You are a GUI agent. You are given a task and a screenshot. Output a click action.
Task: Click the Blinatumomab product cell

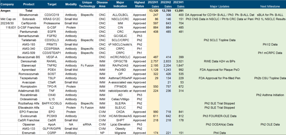pyautogui.click(x=29, y=15)
